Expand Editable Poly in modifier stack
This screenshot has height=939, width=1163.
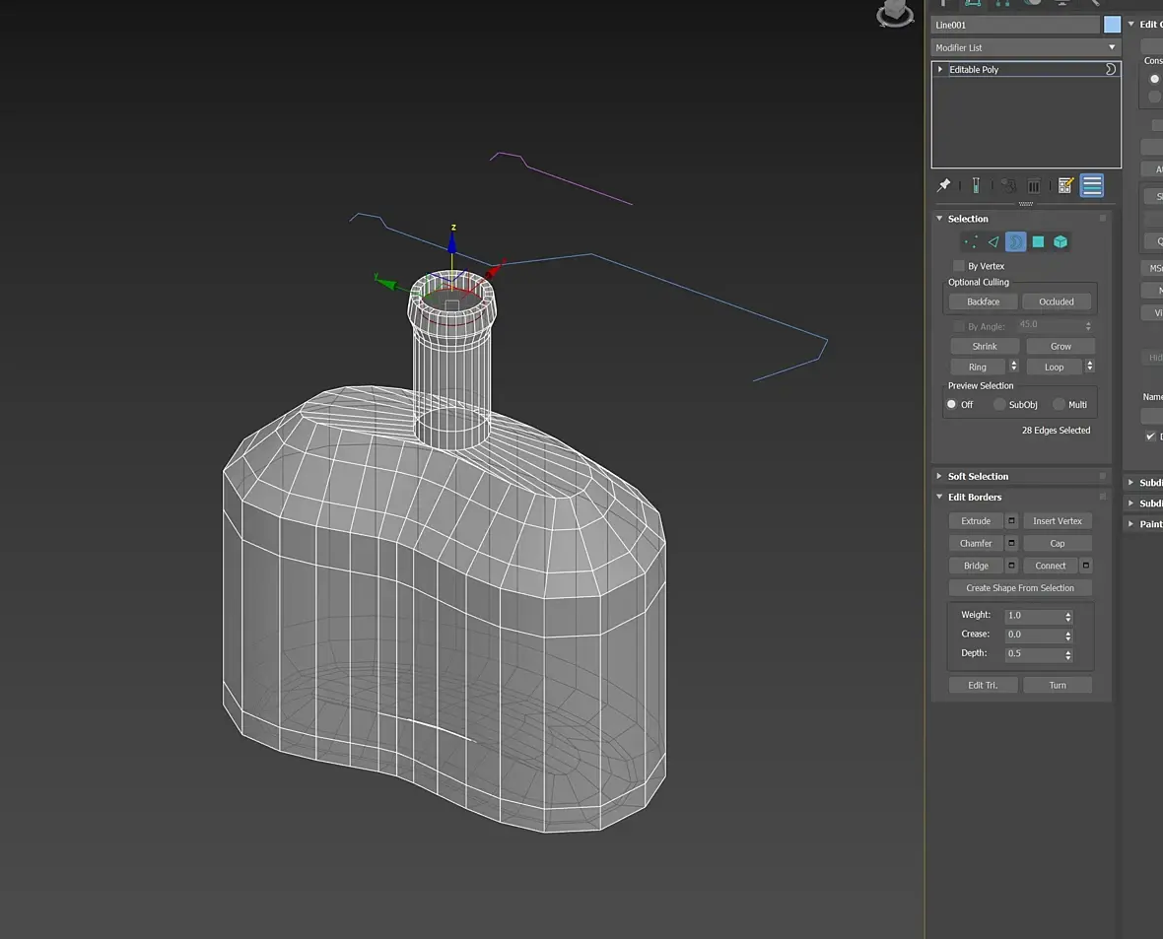(x=940, y=70)
